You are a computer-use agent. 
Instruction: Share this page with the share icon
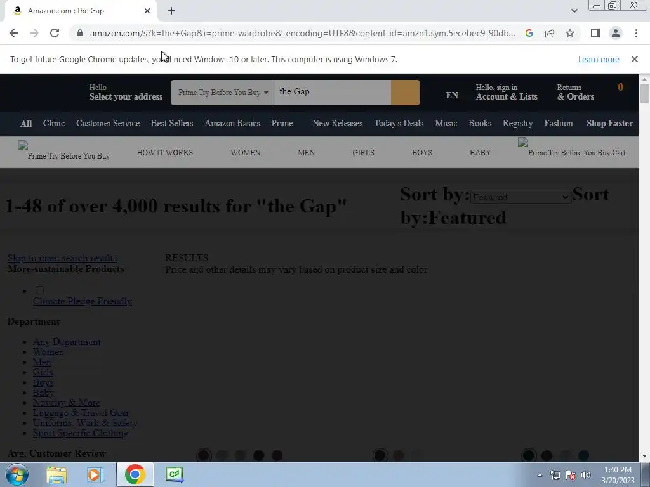click(x=550, y=33)
